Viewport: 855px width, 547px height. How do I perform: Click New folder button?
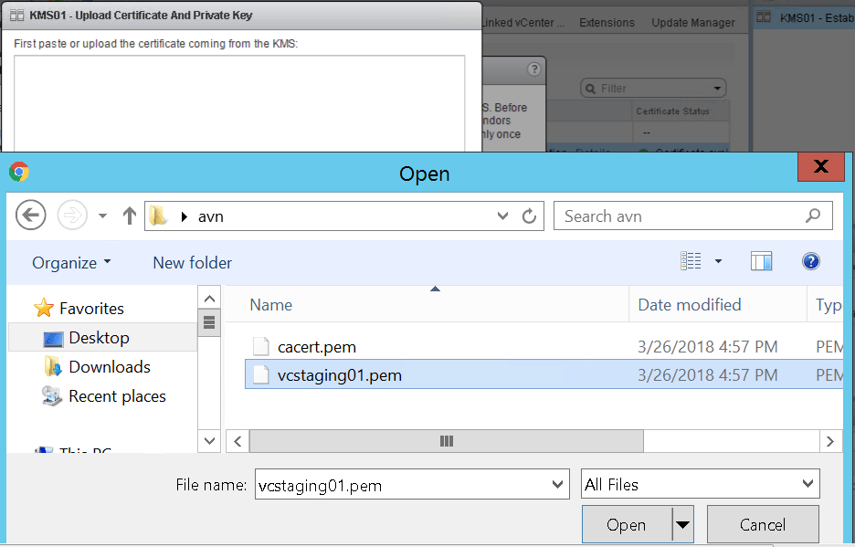point(192,263)
